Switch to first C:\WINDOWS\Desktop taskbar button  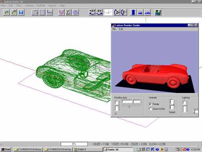(28, 149)
